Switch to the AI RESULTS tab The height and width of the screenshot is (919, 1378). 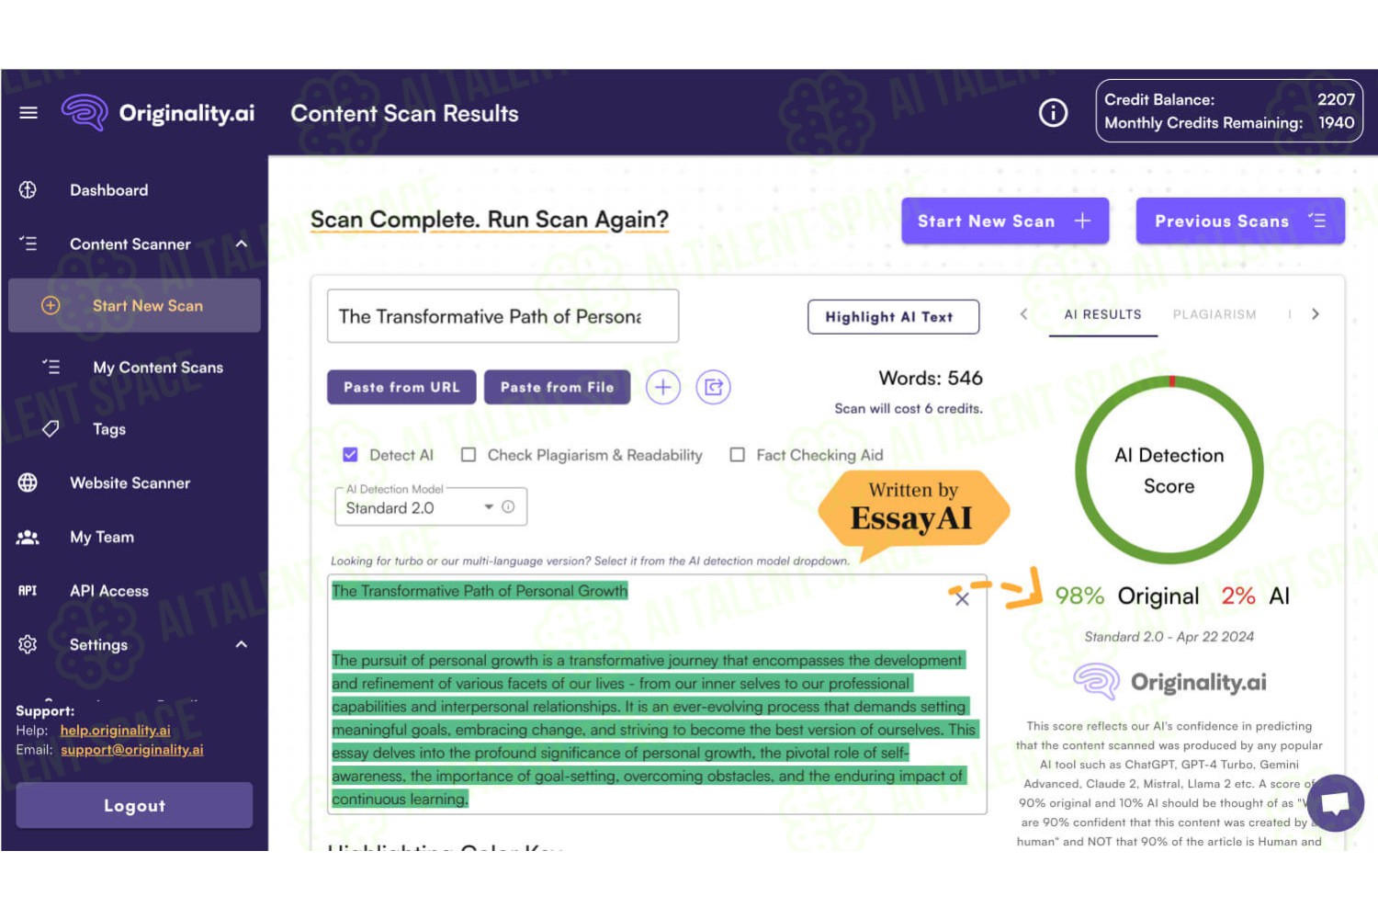tap(1102, 314)
